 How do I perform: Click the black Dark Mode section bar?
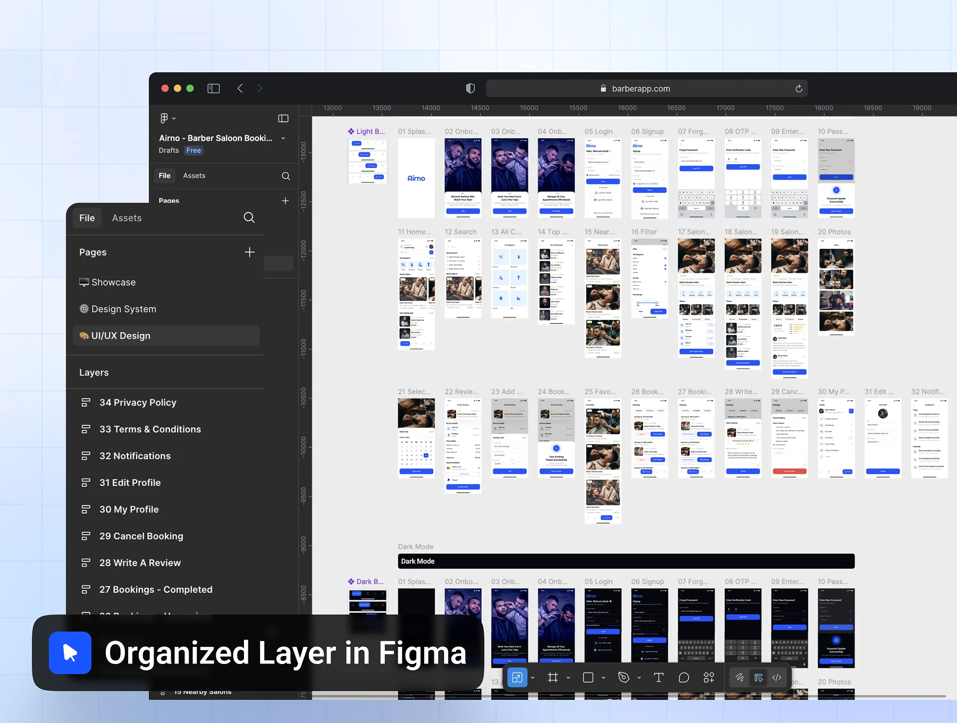click(x=626, y=561)
